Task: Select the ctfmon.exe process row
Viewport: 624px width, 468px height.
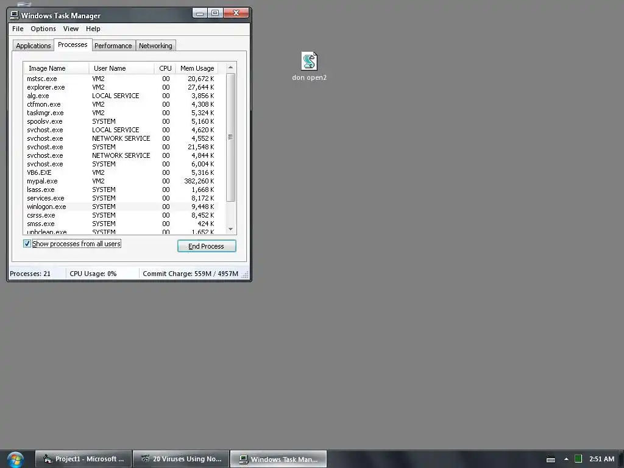Action: pyautogui.click(x=121, y=104)
